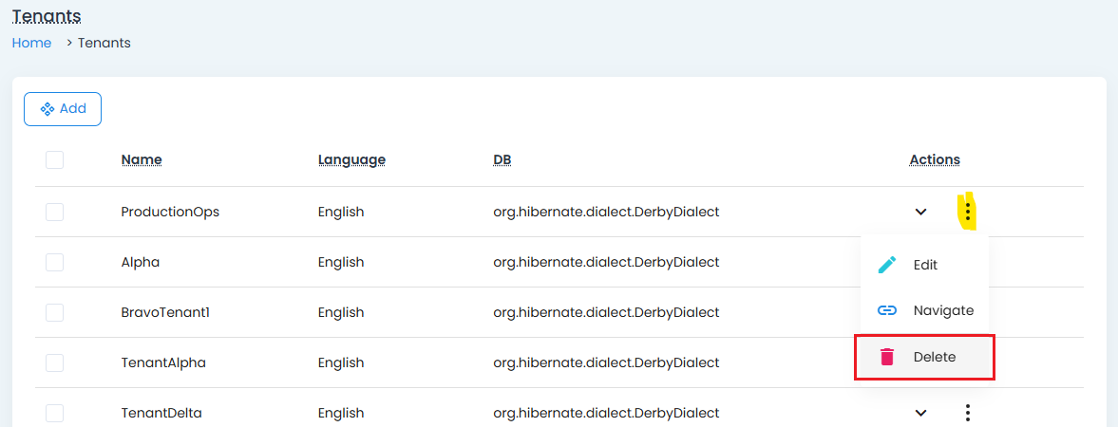Screen dimensions: 1118x427
Task: Sort by the Name column header
Action: pyautogui.click(x=142, y=159)
